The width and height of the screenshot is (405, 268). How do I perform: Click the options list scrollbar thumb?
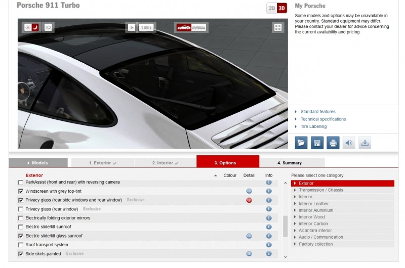point(285,226)
